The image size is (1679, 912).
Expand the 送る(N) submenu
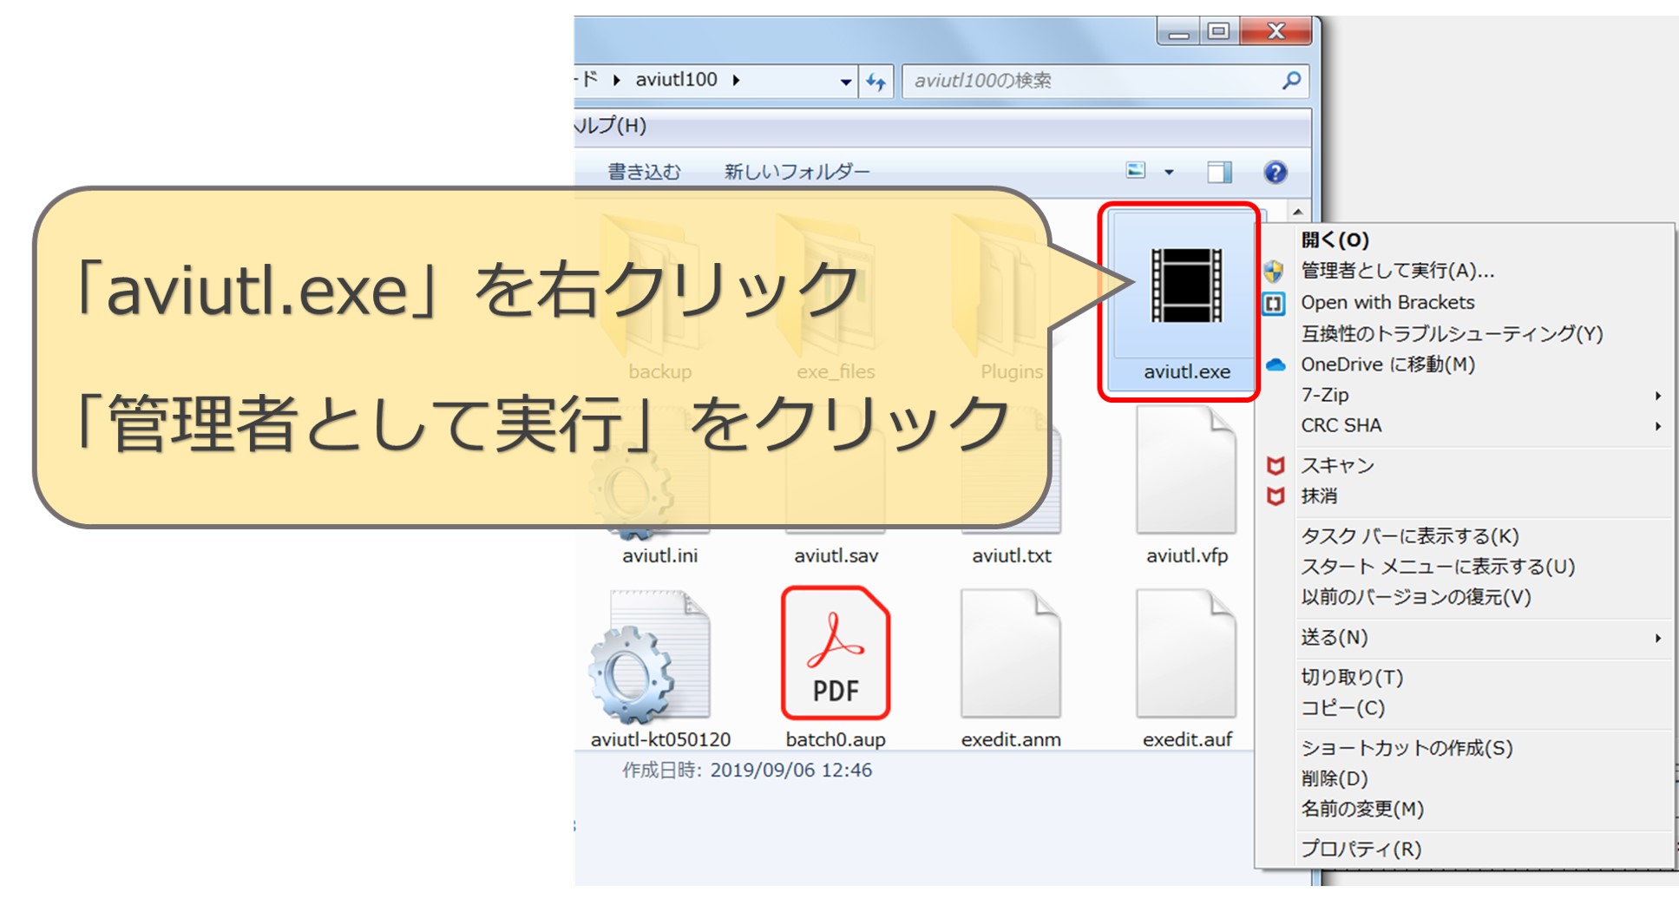pyautogui.click(x=1657, y=638)
